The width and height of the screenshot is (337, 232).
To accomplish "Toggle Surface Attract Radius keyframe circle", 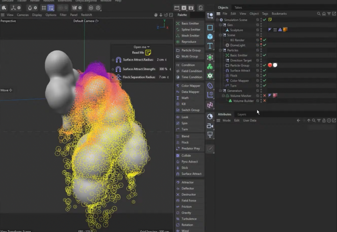I will [x=113, y=60].
